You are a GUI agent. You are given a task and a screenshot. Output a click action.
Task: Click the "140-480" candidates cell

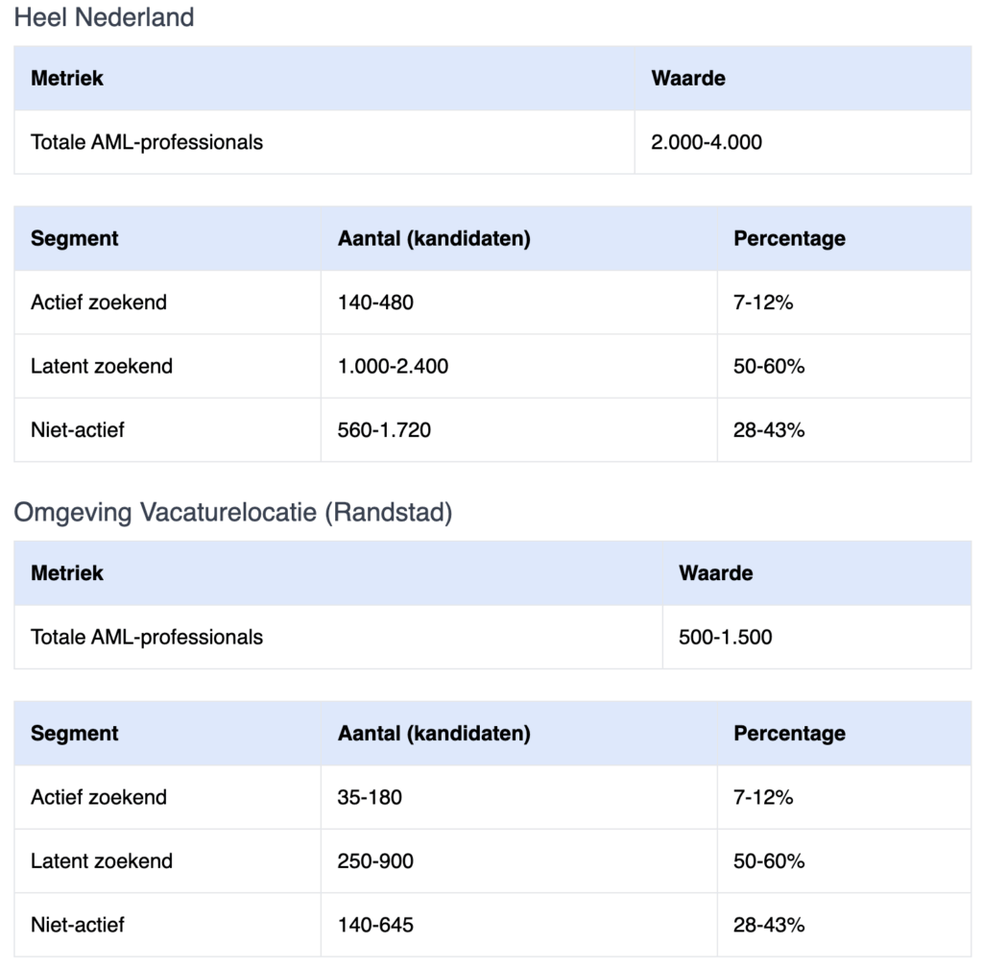pyautogui.click(x=375, y=303)
